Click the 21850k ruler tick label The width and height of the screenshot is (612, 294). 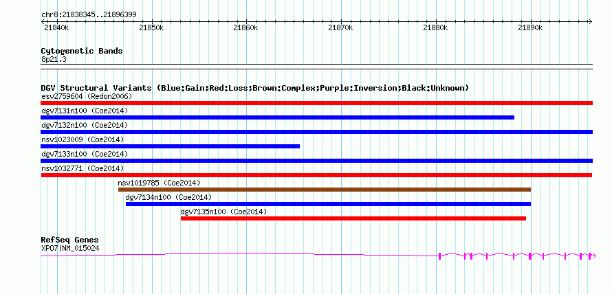pyautogui.click(x=151, y=27)
